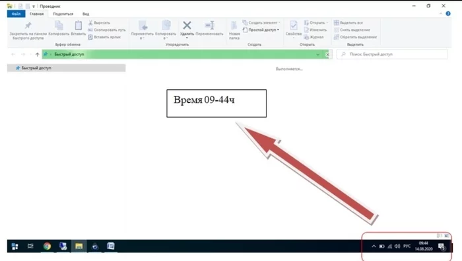The image size is (462, 261).
Task: Launch Google Chrome from taskbar
Action: pos(47,246)
